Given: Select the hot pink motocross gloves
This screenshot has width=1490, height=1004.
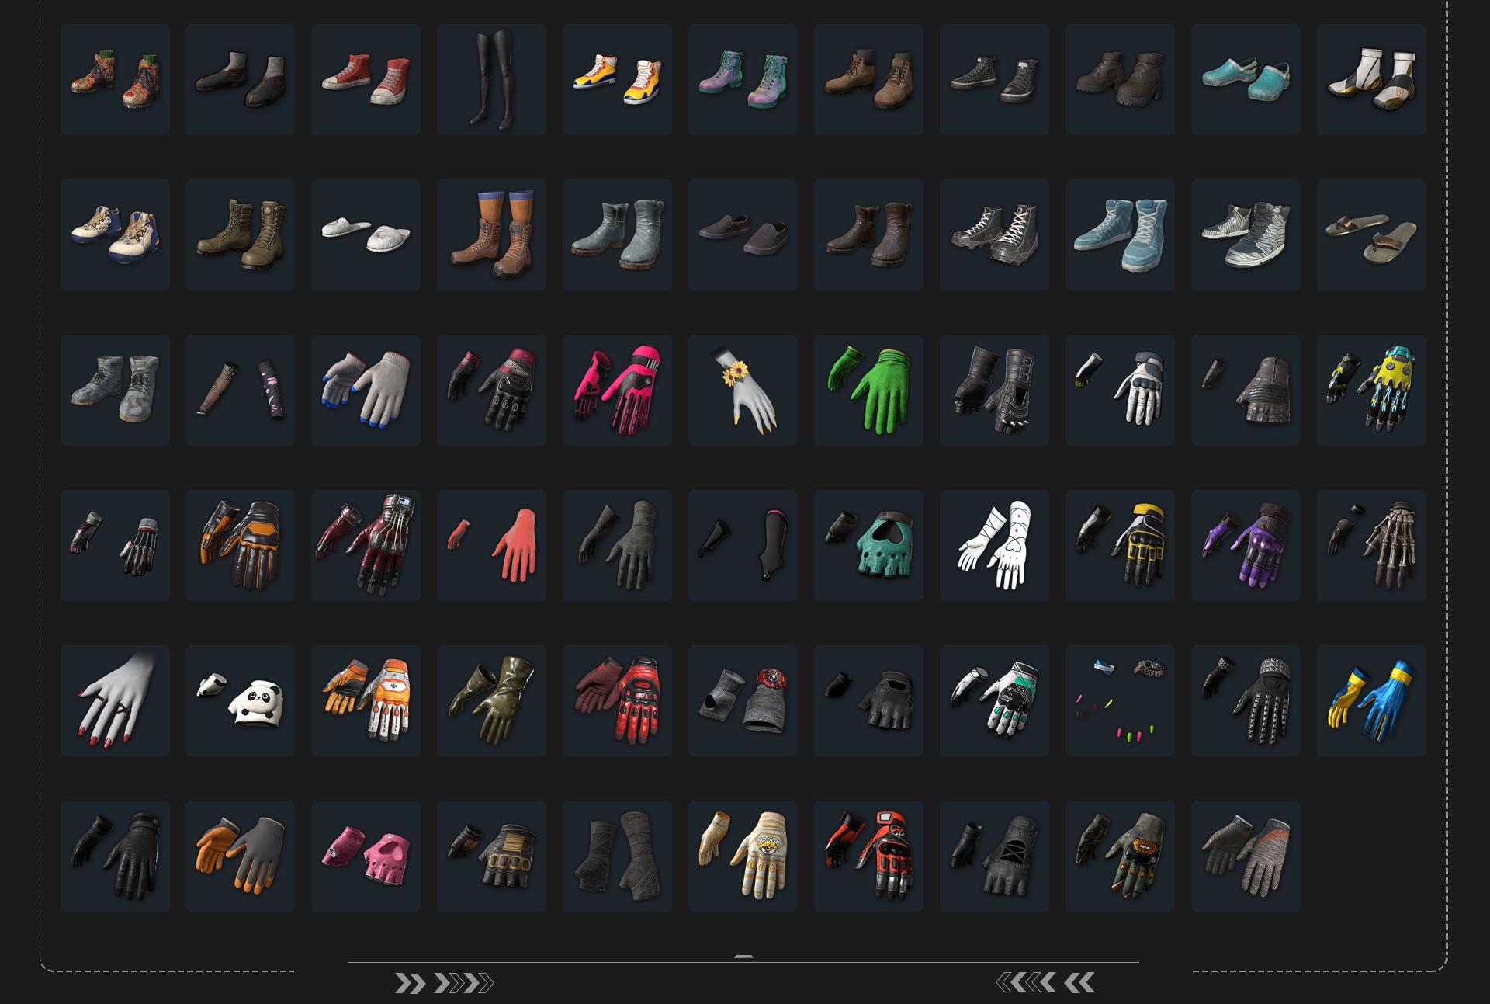Looking at the screenshot, I should pyautogui.click(x=617, y=390).
